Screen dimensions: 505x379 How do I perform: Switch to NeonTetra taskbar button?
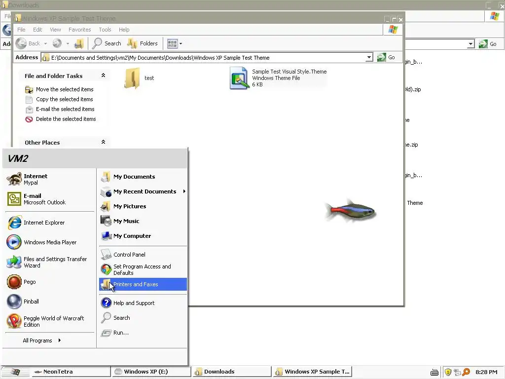pyautogui.click(x=72, y=372)
